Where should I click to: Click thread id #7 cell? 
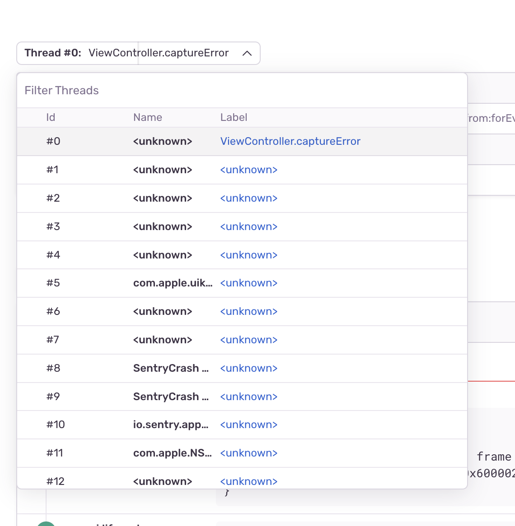[53, 340]
